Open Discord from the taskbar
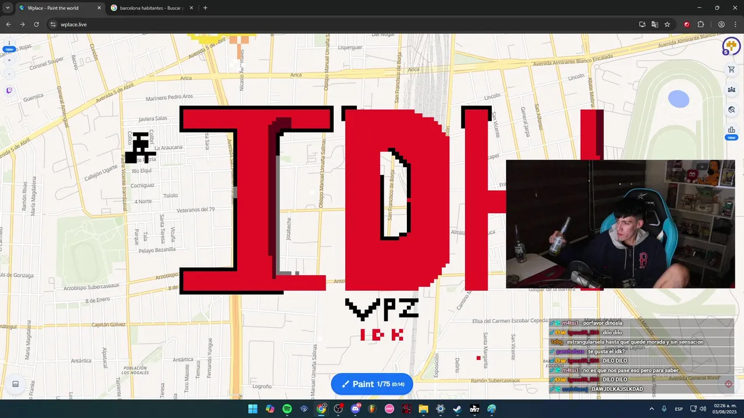This screenshot has height=418, width=744. pyautogui.click(x=355, y=409)
